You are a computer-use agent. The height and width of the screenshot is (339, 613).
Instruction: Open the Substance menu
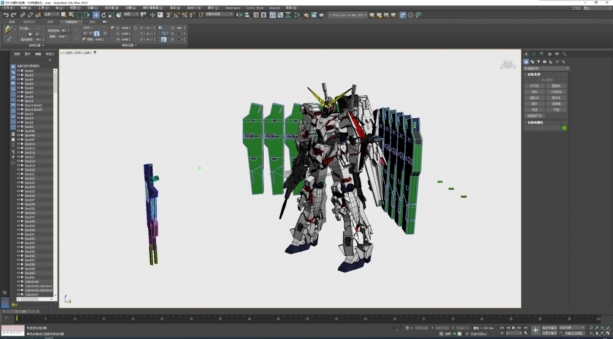click(232, 8)
